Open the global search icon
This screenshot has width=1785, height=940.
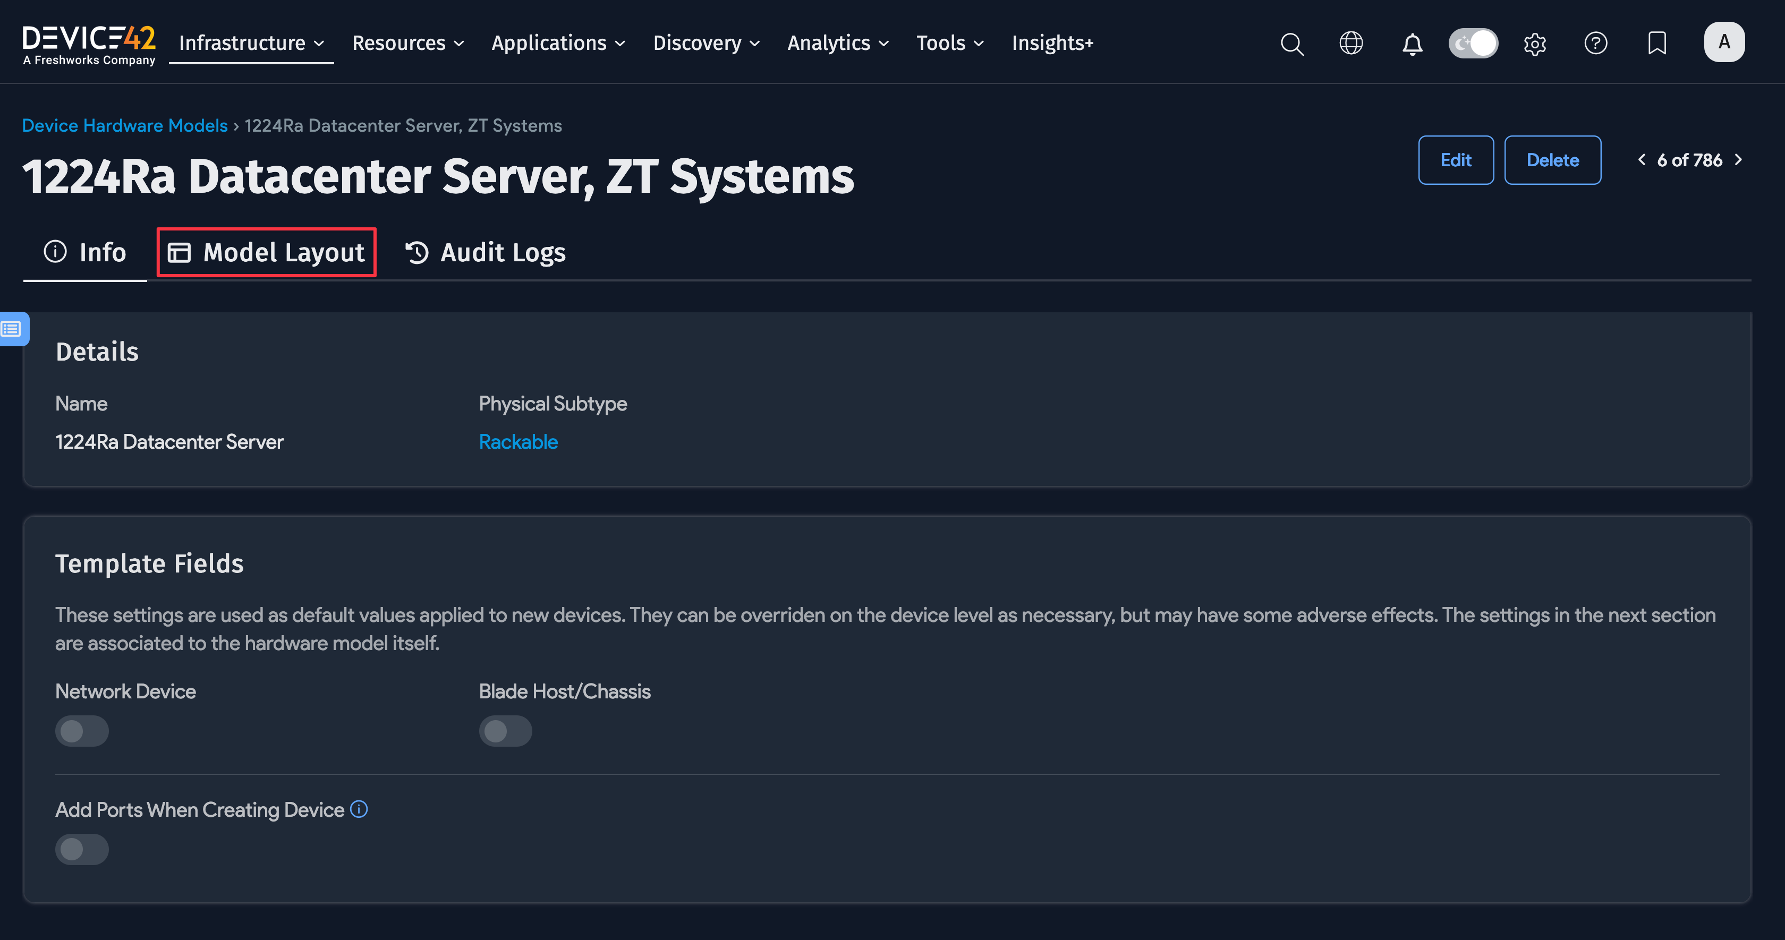tap(1291, 44)
